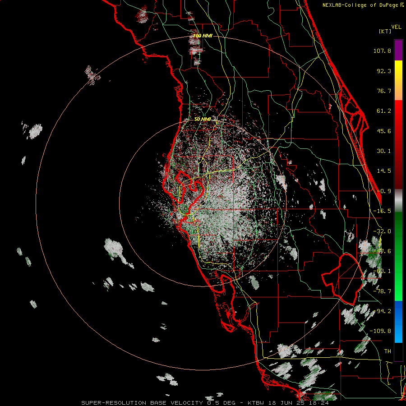Viewport: 406px width, 406px height.
Task: Click the 92.3 velocity scale value
Action: click(384, 71)
